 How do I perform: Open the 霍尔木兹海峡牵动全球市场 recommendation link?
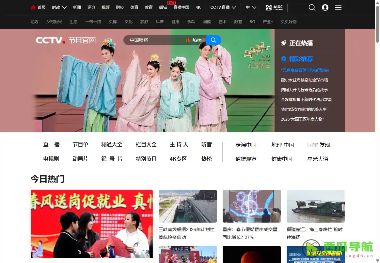[x=304, y=80]
